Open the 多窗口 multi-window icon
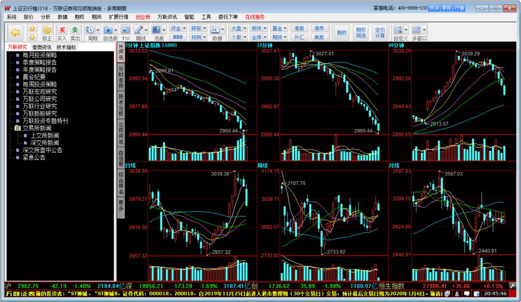 [417, 30]
